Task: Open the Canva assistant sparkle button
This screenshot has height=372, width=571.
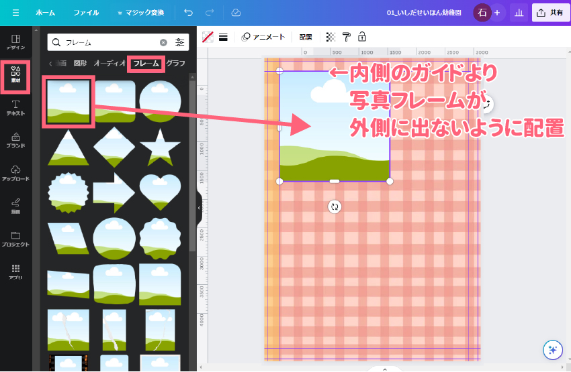Action: (x=553, y=350)
